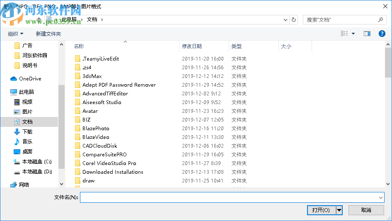
Task: Open the 广告 quick access folder
Action: (23, 46)
